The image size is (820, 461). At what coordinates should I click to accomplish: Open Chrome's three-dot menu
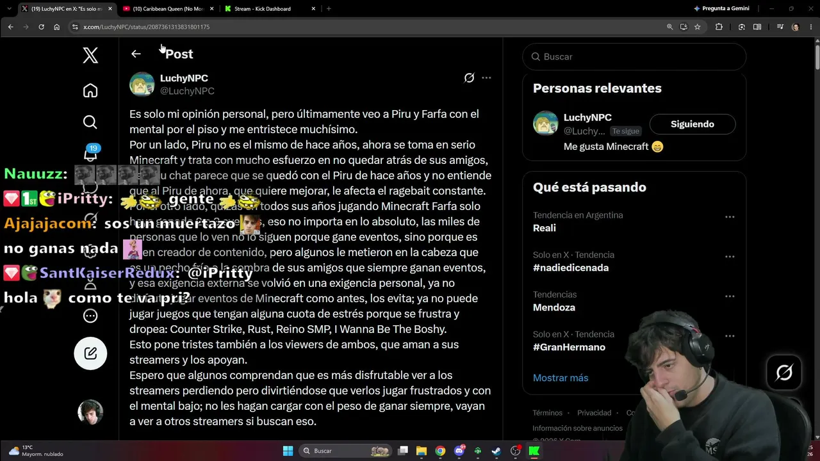click(x=810, y=27)
